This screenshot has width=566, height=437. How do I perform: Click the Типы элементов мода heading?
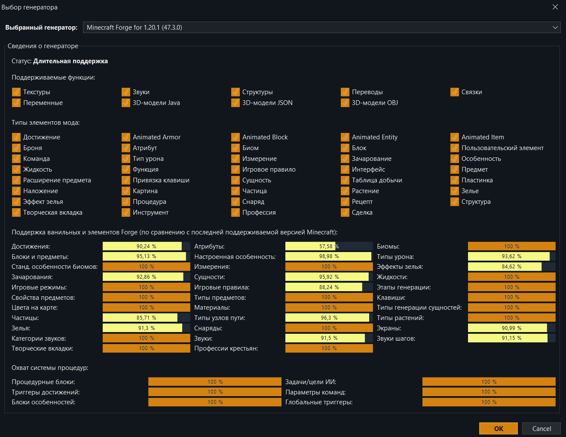tap(46, 123)
